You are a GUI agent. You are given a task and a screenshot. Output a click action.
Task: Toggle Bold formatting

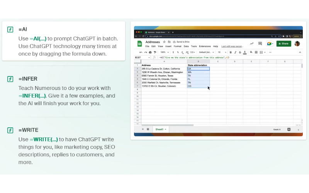click(x=231, y=52)
